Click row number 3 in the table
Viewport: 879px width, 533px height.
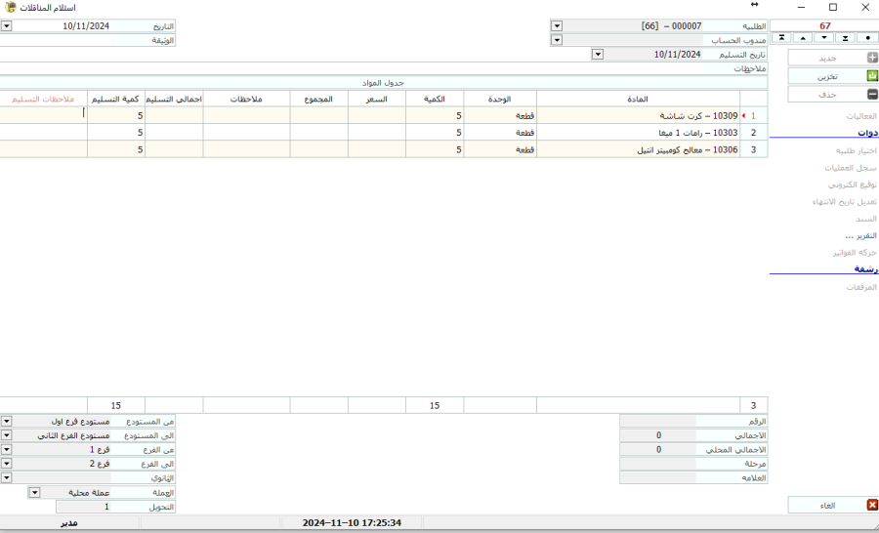[x=753, y=149]
